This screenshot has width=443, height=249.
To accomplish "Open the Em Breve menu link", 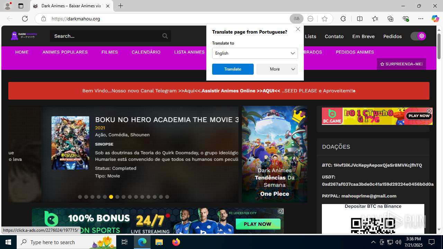I will (363, 36).
